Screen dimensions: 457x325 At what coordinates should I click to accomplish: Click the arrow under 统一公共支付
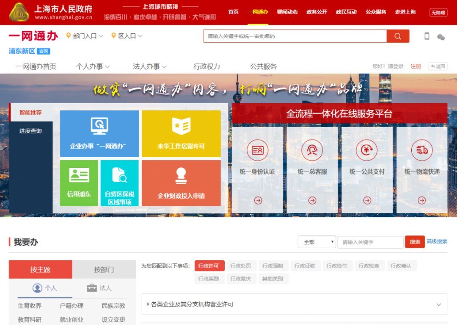367,200
